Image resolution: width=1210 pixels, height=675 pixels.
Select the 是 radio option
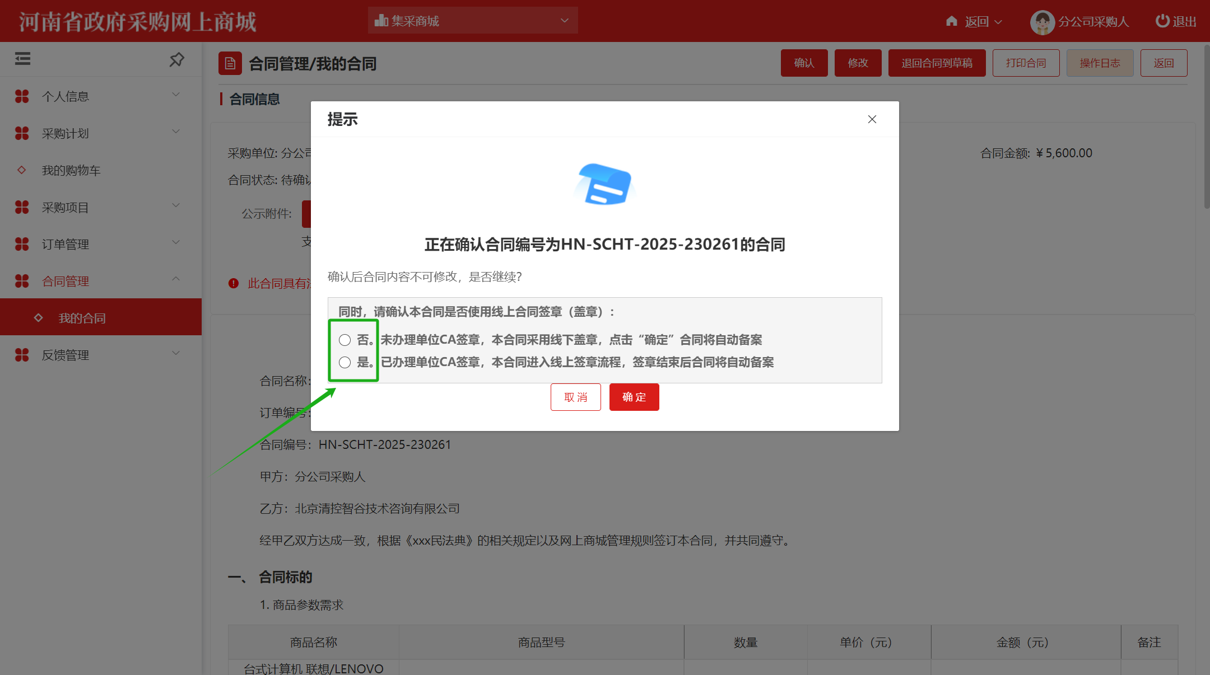coord(345,362)
